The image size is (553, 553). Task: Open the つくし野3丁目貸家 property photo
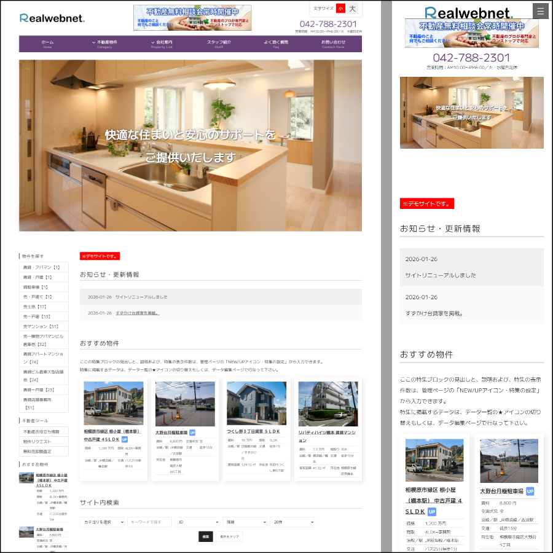coord(256,404)
